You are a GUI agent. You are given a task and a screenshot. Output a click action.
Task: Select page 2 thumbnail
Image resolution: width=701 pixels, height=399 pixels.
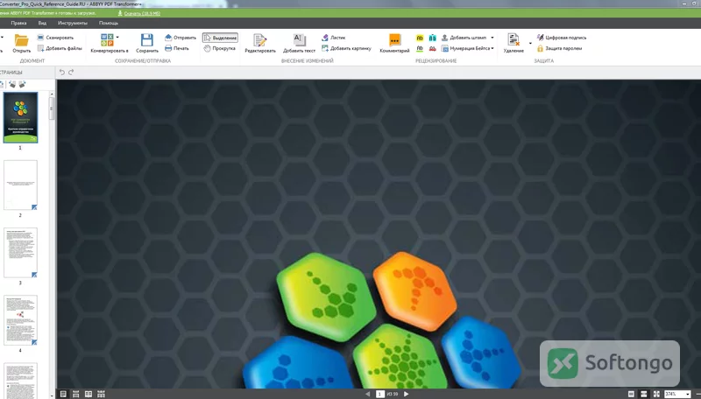pyautogui.click(x=20, y=185)
